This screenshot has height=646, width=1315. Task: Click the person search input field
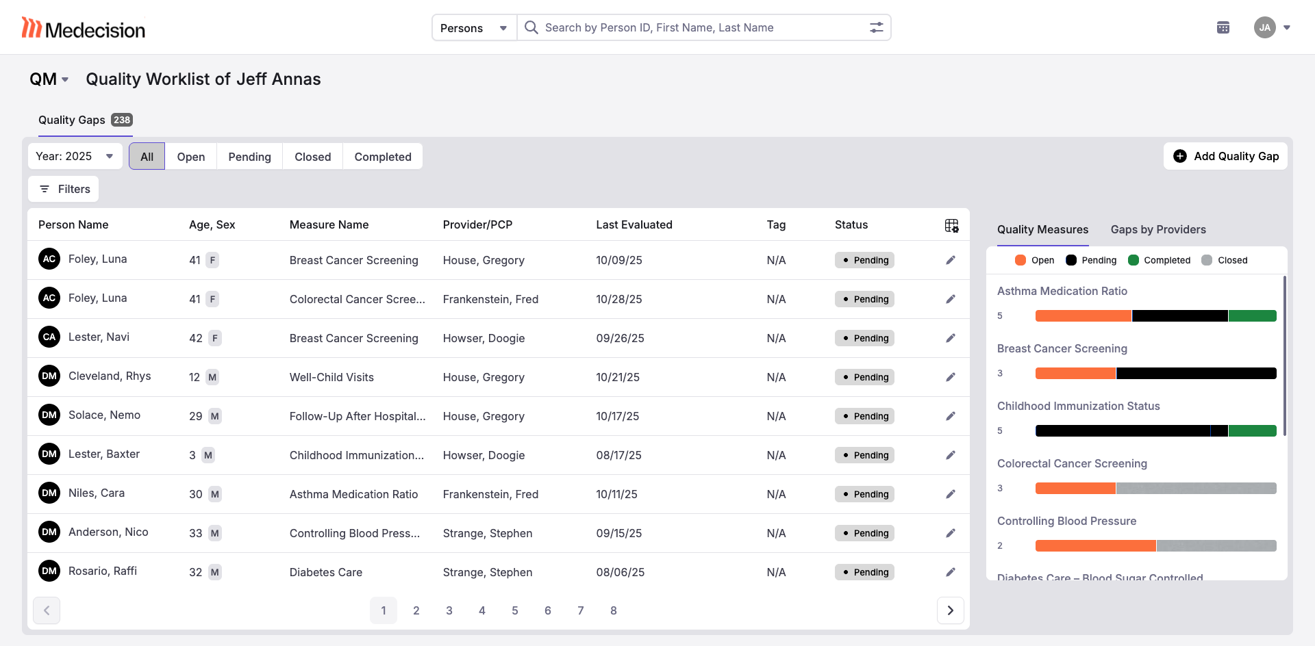tap(699, 28)
